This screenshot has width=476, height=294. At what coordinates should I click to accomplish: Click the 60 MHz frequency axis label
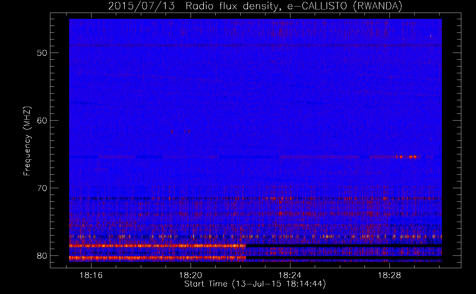point(42,121)
